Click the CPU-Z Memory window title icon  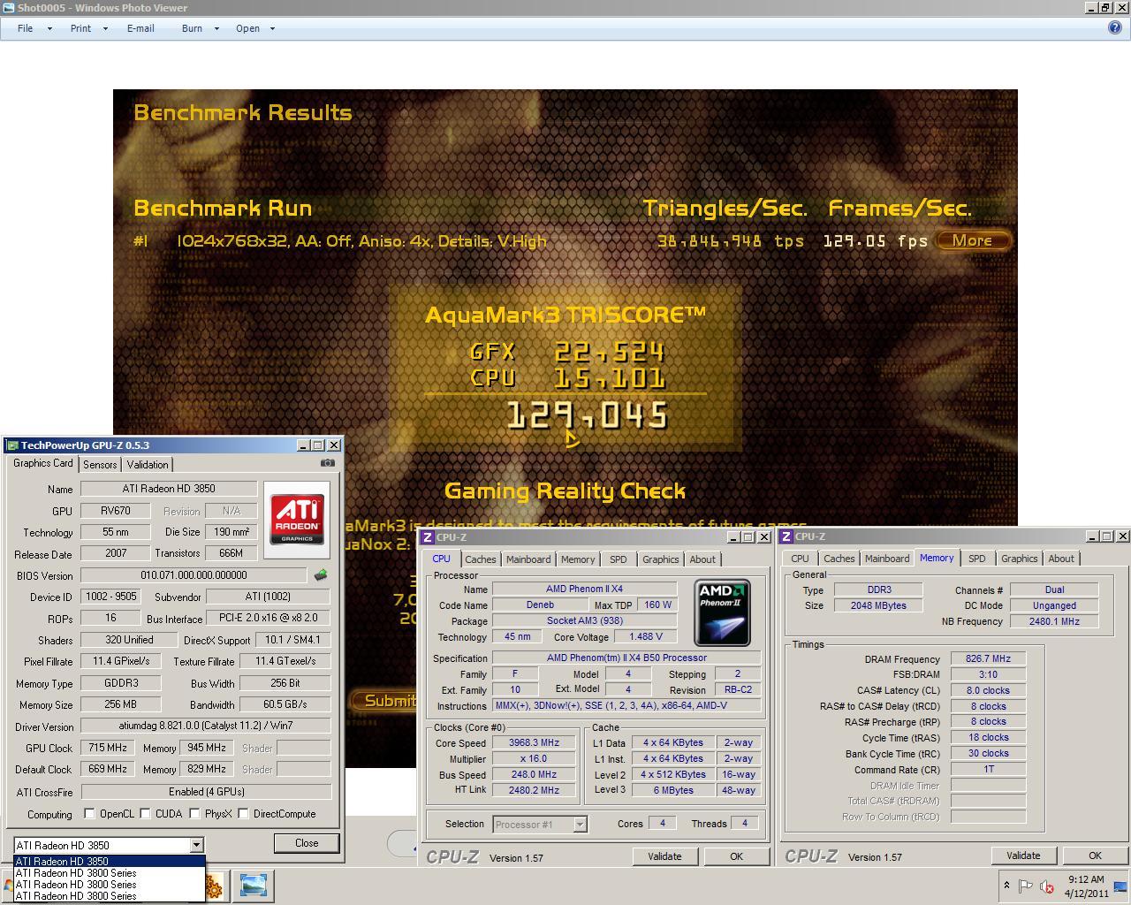[x=786, y=536]
